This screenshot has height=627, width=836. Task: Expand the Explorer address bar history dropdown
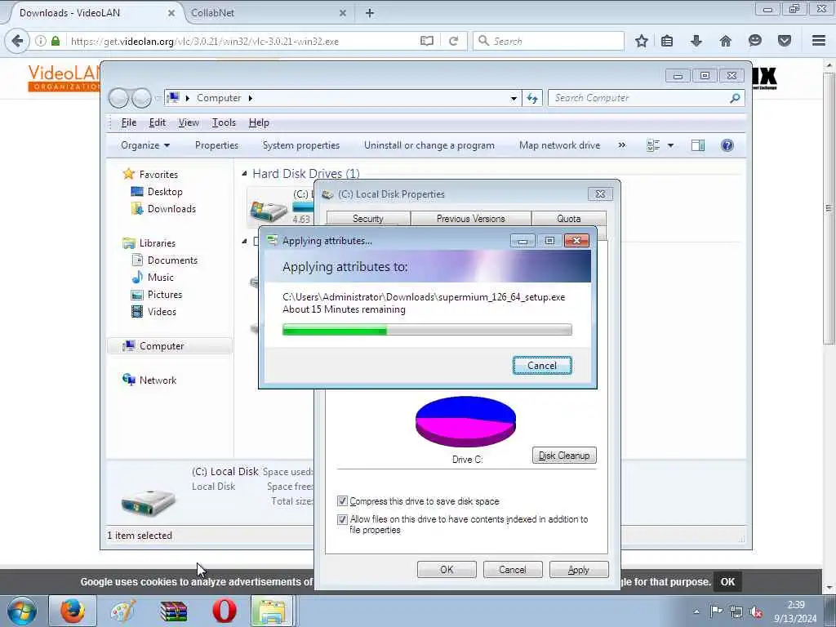tap(514, 98)
